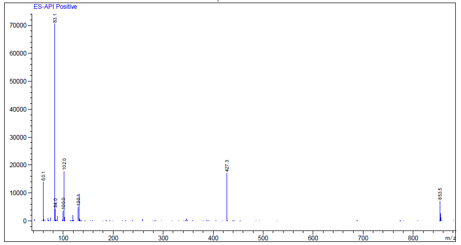Click the 100.0 peak label
This screenshot has width=461, height=245.
point(63,203)
